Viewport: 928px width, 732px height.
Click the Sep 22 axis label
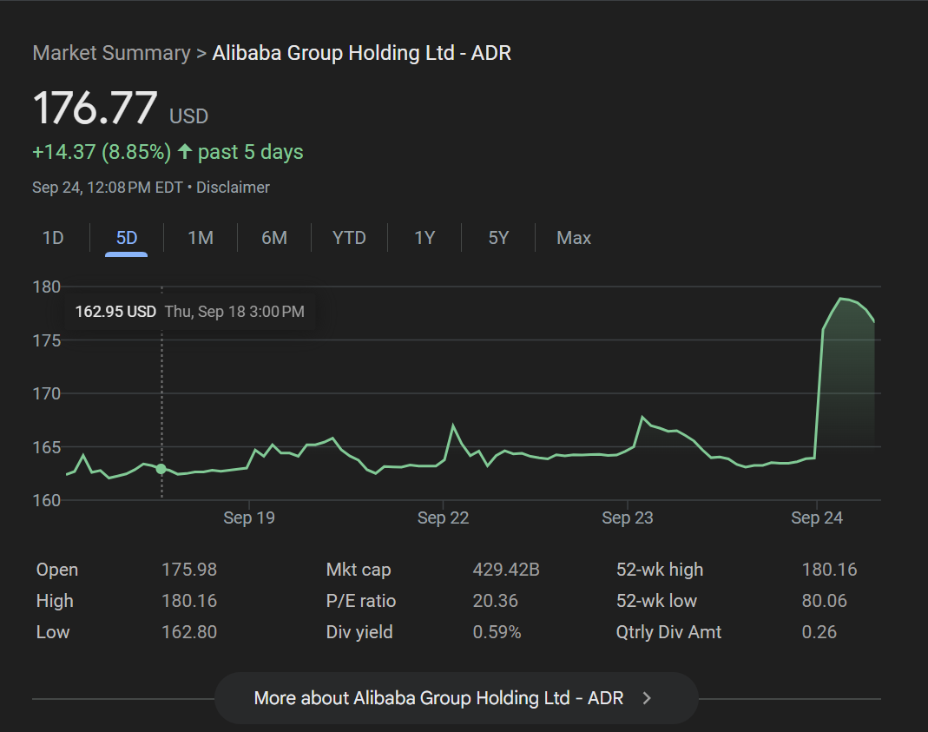pyautogui.click(x=444, y=518)
